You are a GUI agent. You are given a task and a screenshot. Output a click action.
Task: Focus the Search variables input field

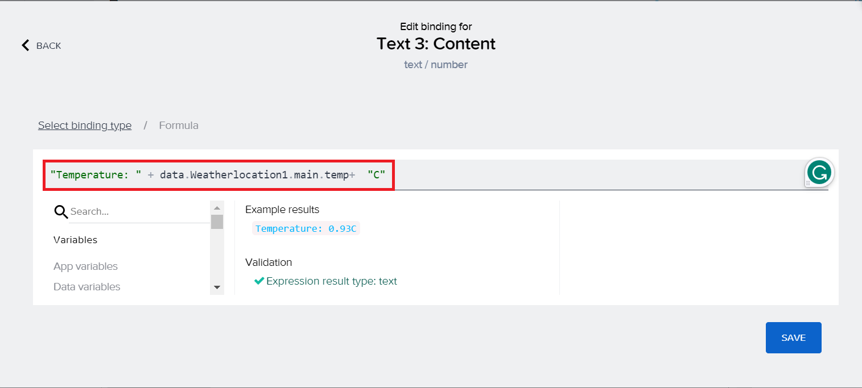click(x=137, y=212)
